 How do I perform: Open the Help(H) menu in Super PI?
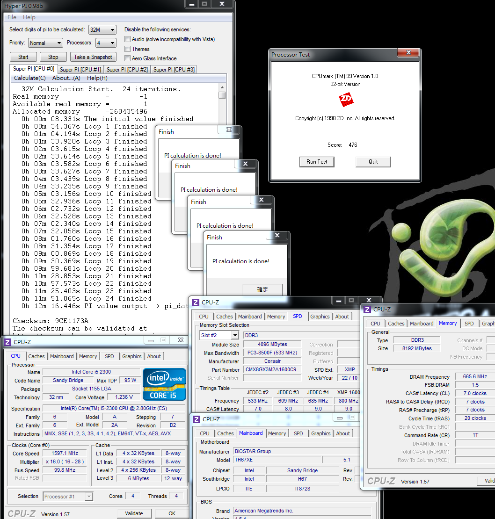tap(97, 78)
